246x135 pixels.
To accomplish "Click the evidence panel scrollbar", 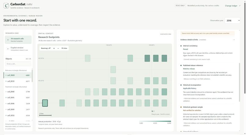I will tap(239, 82).
